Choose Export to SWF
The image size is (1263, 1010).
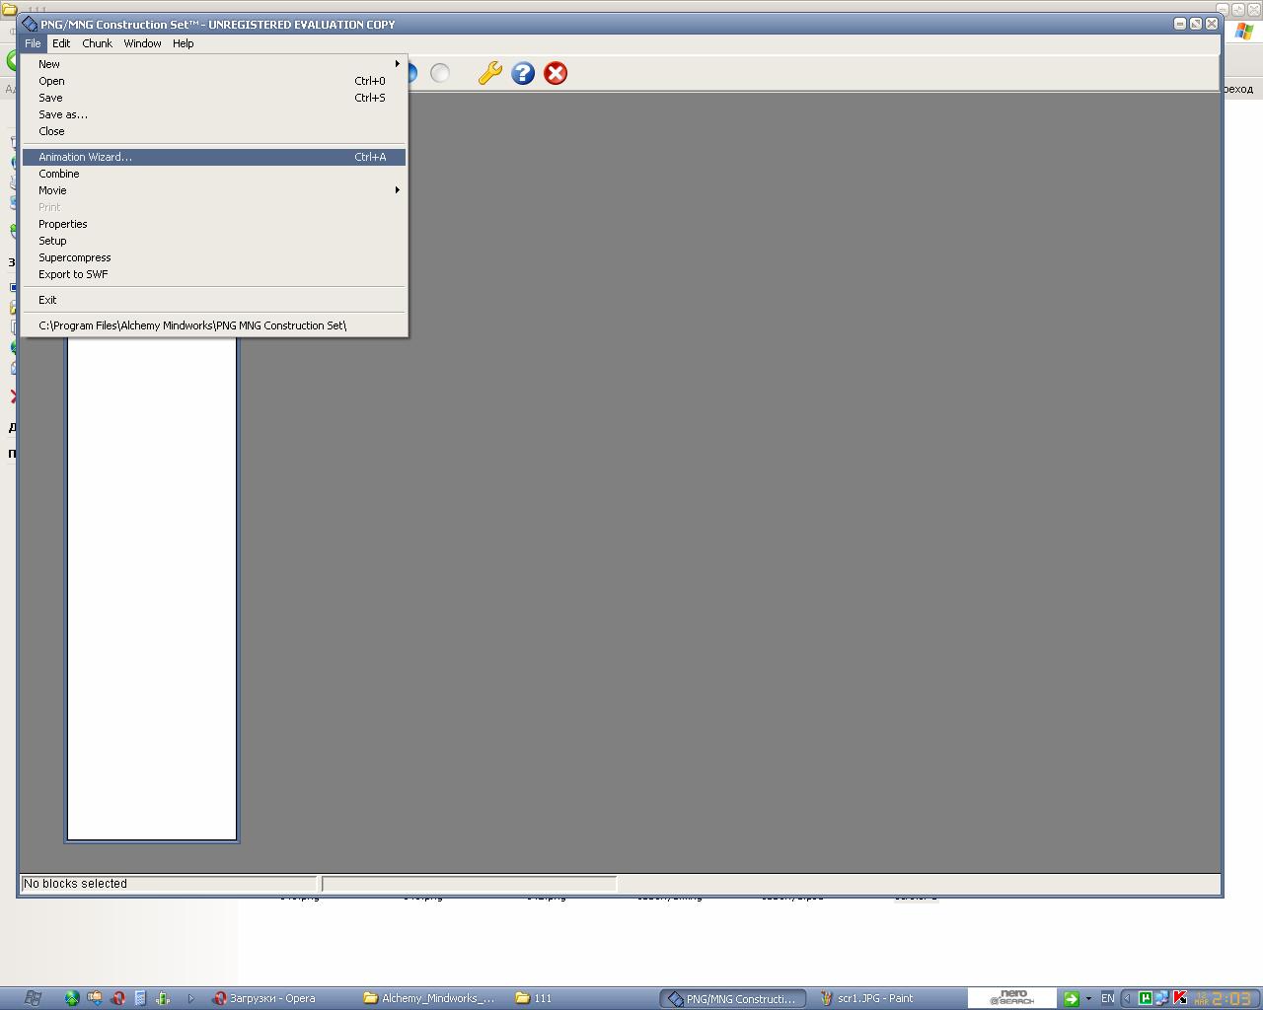click(214, 274)
